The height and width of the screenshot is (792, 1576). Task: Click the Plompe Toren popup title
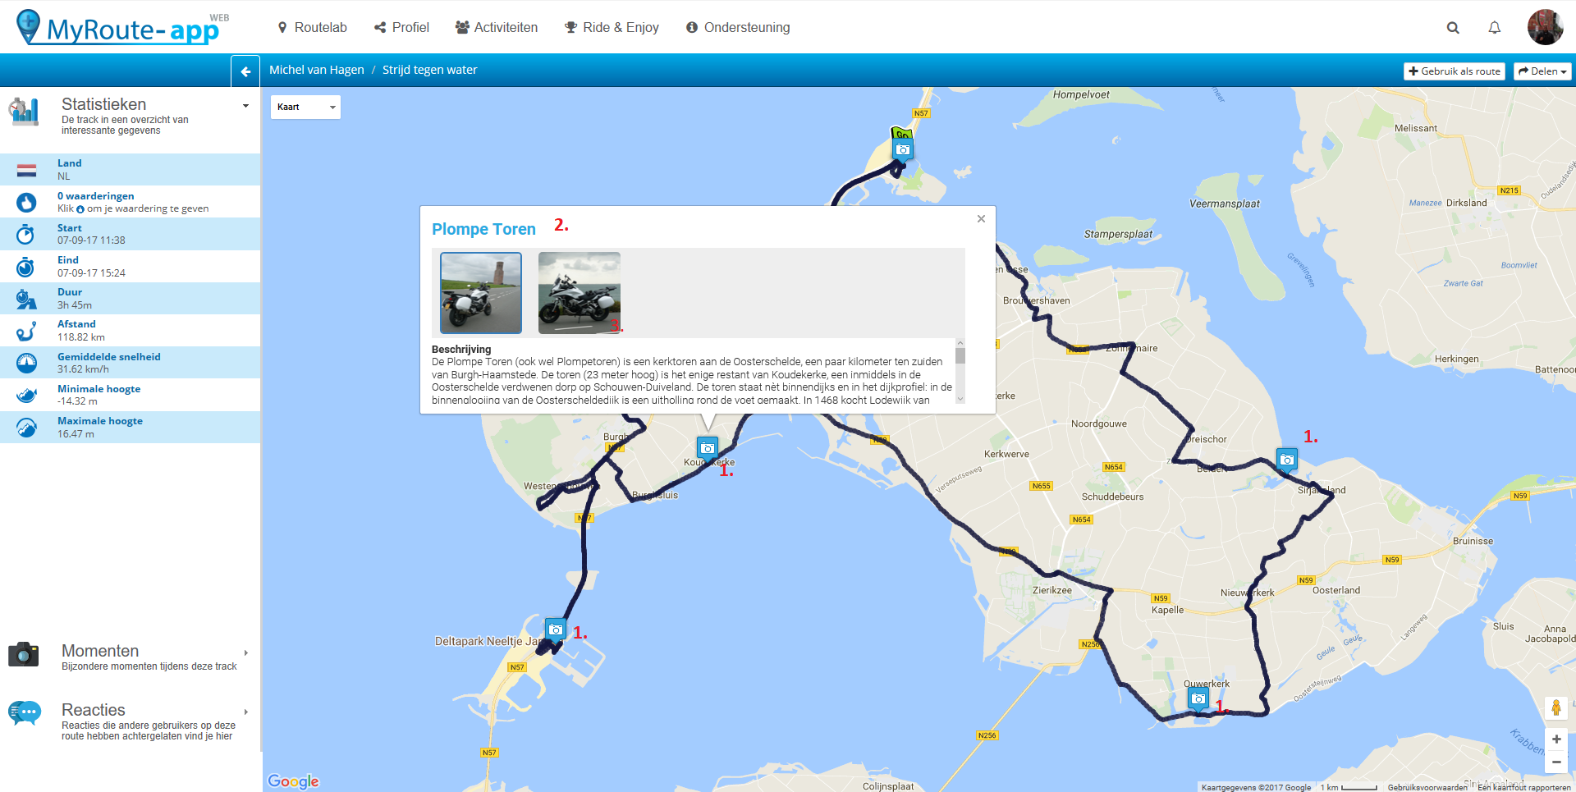click(x=483, y=229)
